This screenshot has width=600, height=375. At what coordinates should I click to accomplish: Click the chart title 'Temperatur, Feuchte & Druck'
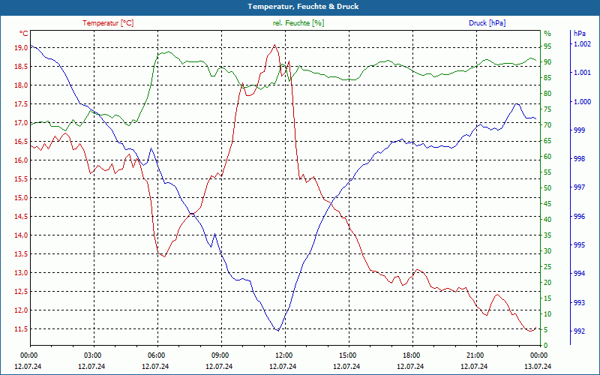[303, 7]
